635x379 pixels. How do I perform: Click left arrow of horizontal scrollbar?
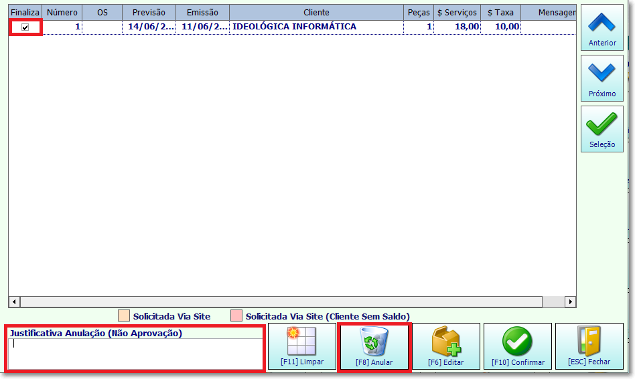(x=14, y=301)
